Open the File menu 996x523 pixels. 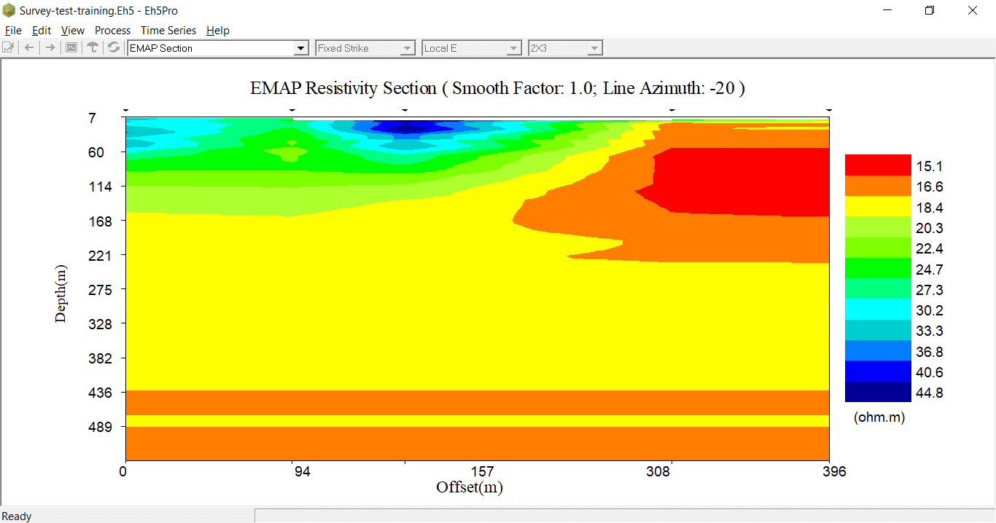click(13, 31)
